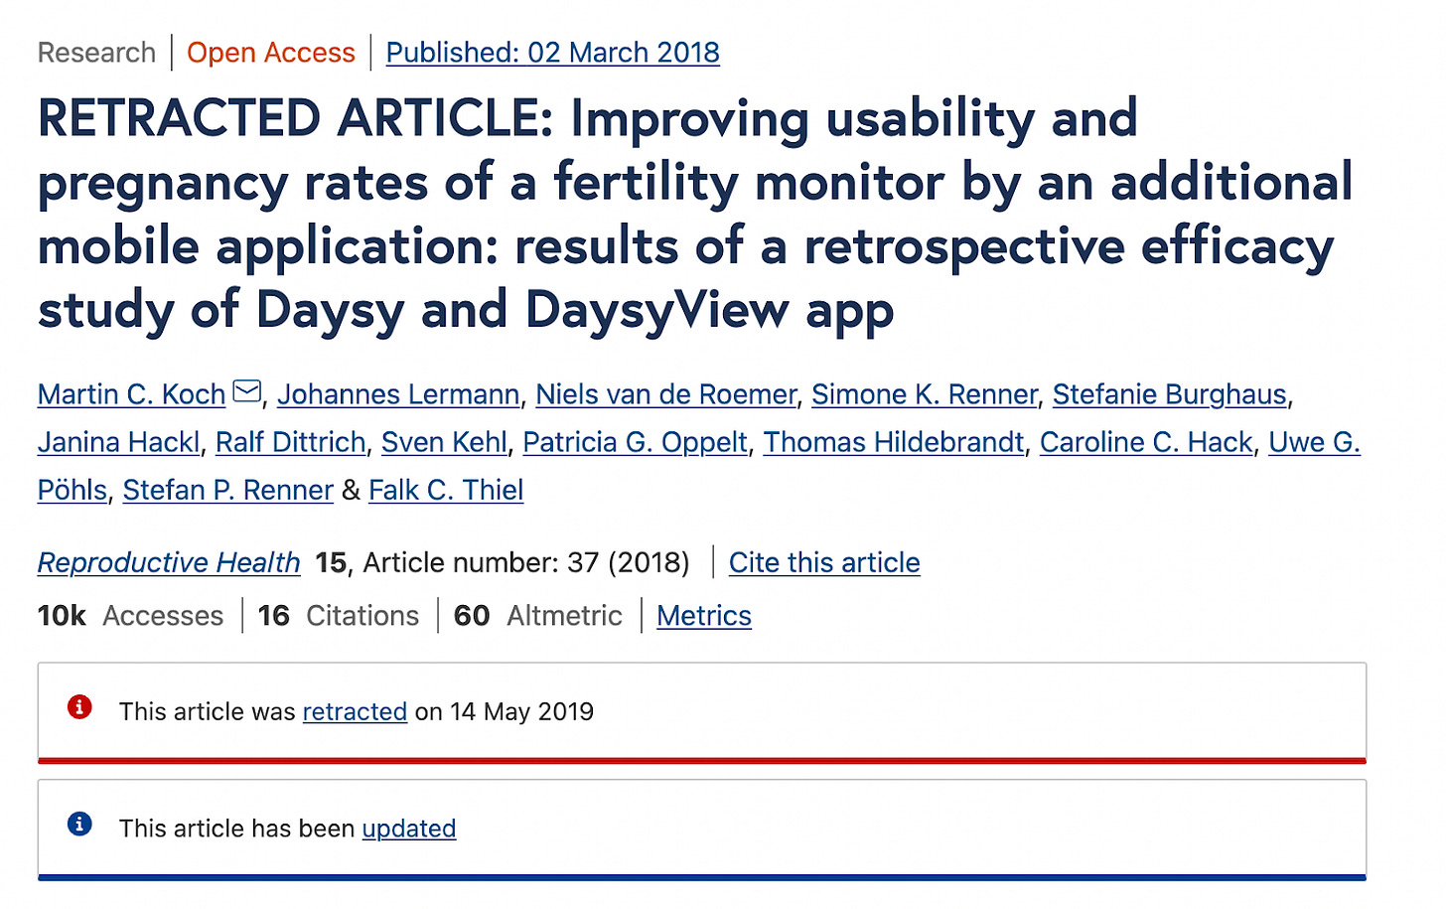This screenshot has width=1446, height=909.
Task: Click the red retraction info icon
Action: coord(79,707)
